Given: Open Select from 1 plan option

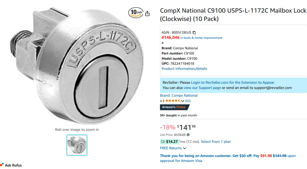Looking at the screenshot, I should (216, 142).
